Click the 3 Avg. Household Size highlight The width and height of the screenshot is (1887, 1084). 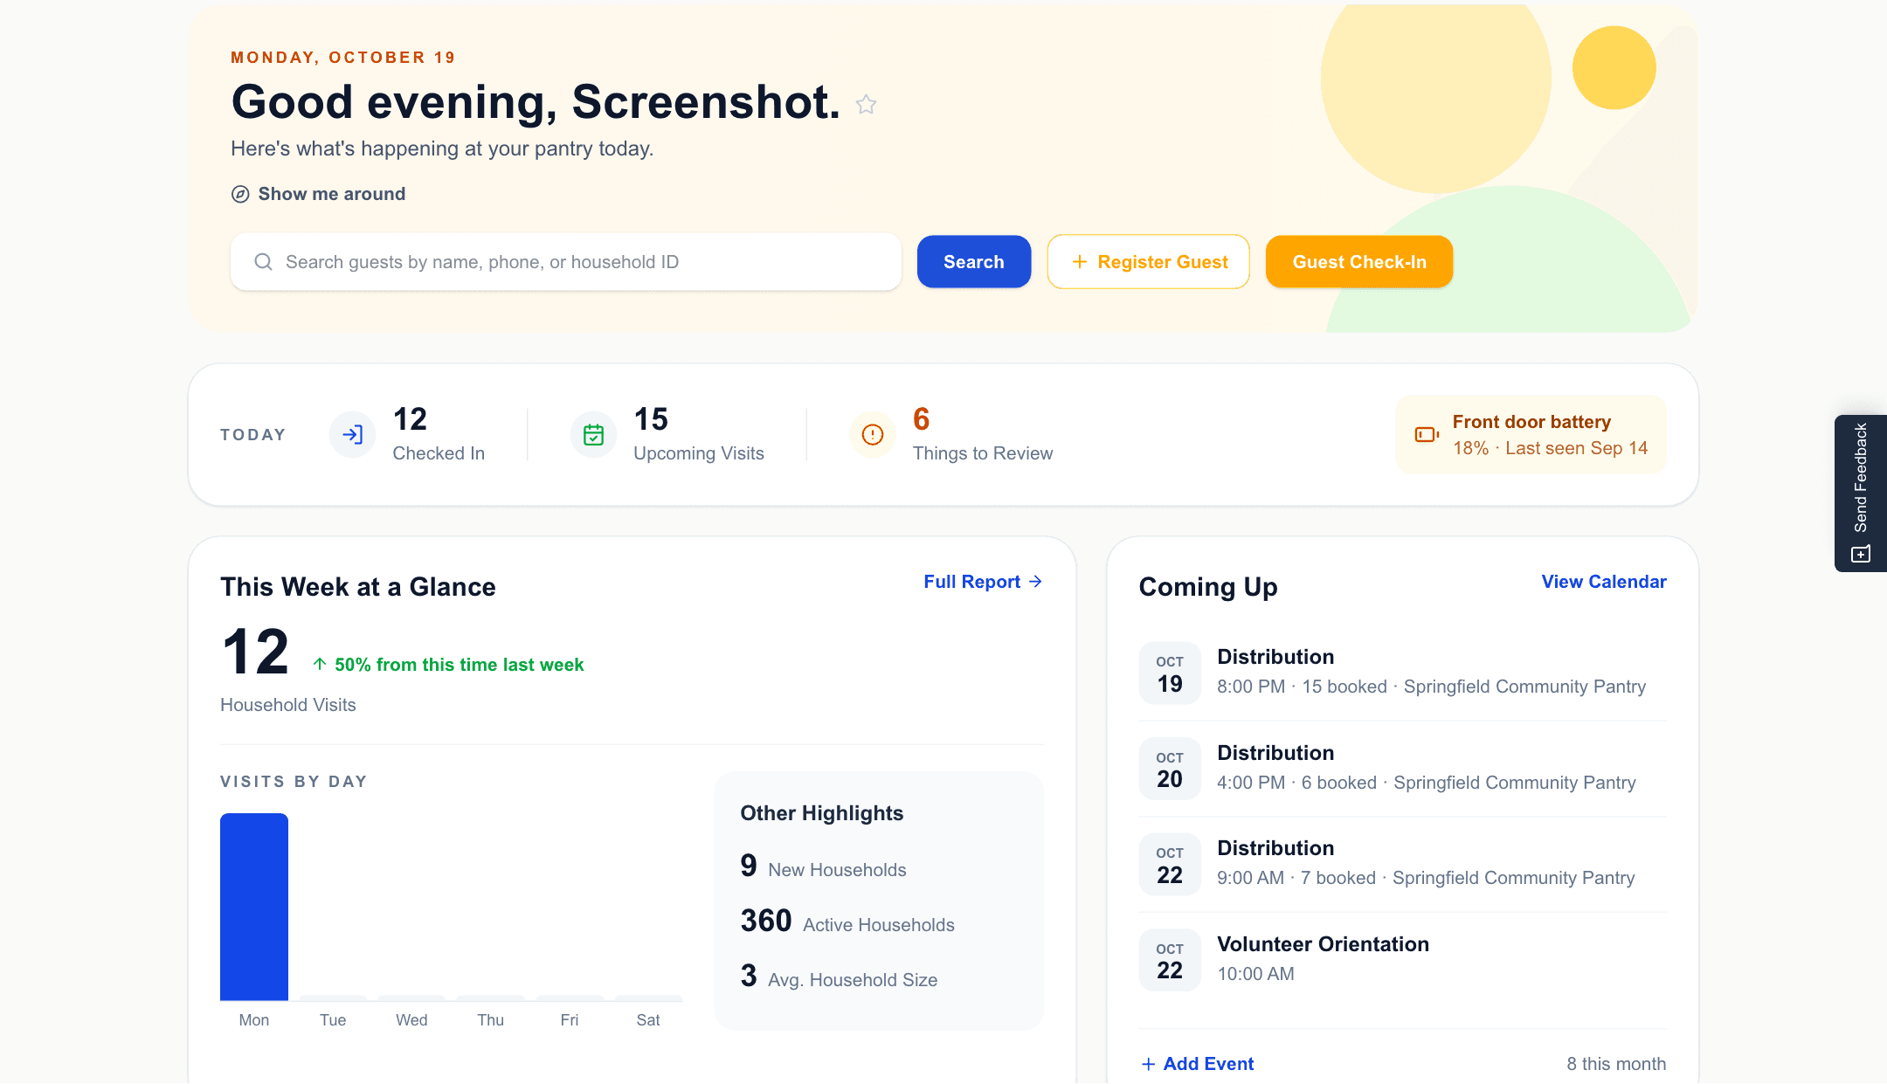[x=839, y=977]
